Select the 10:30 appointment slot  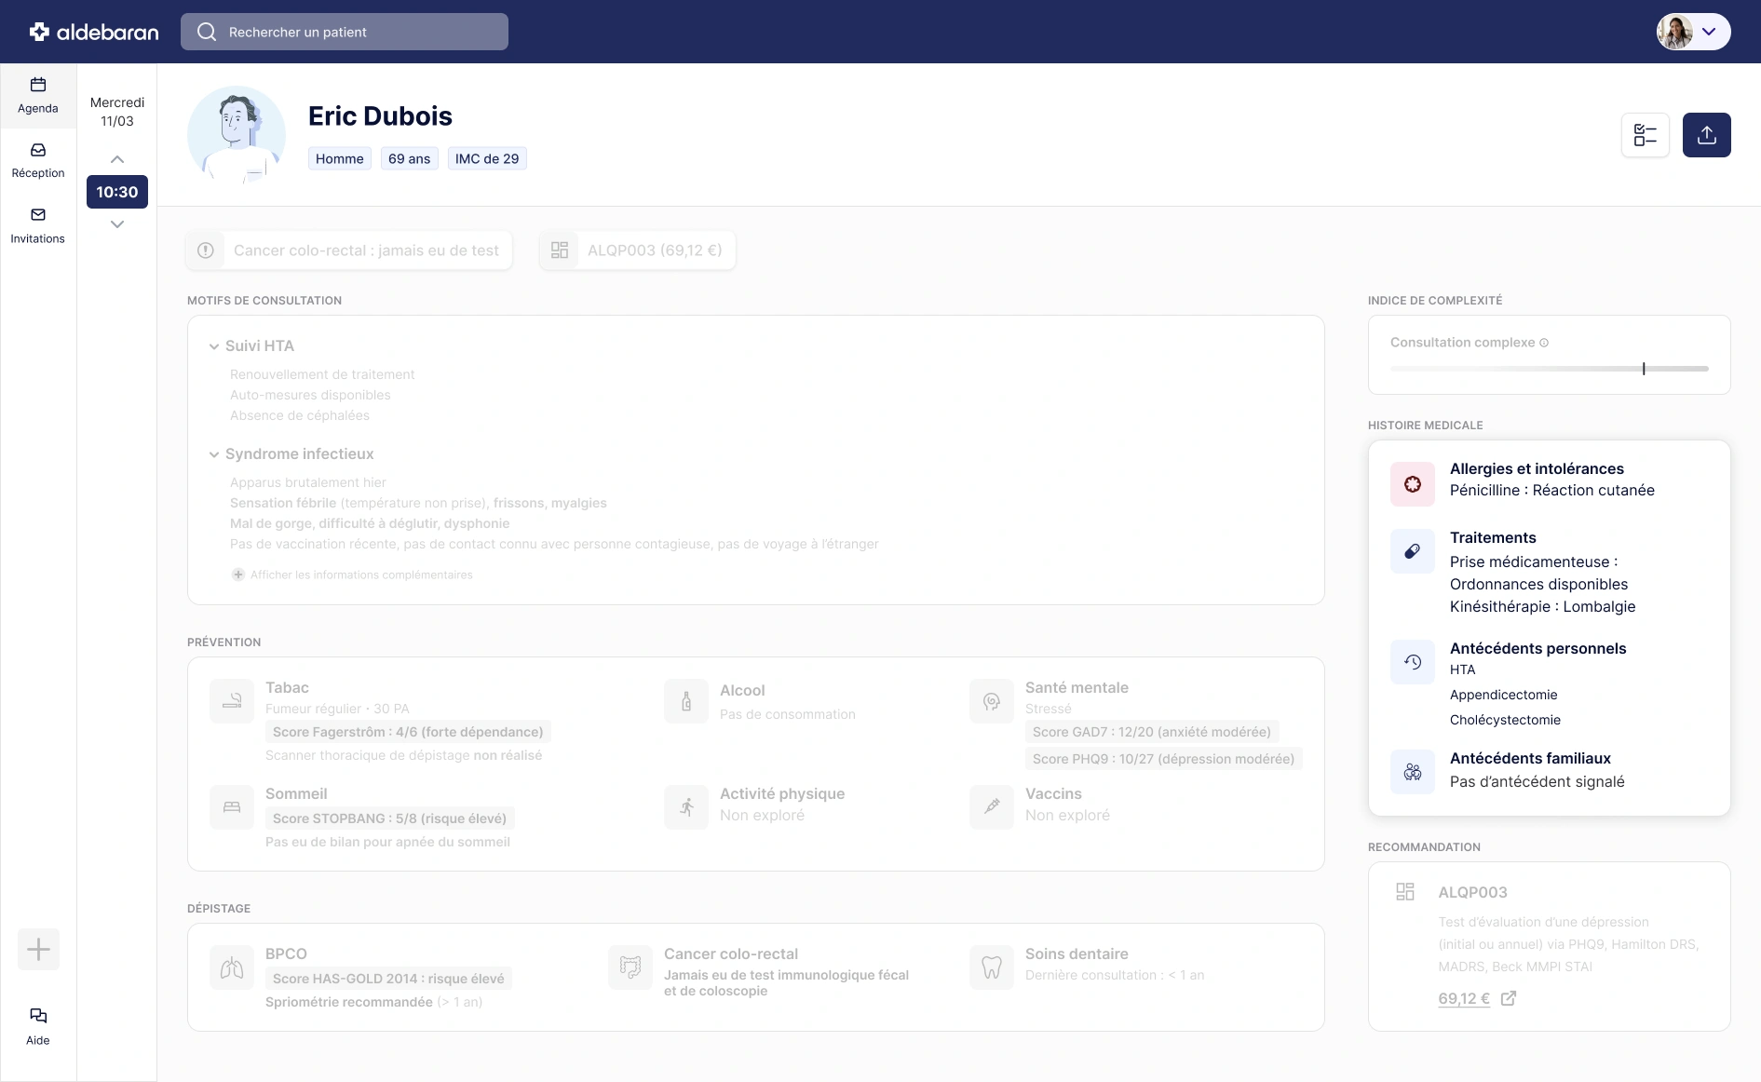coord(117,192)
